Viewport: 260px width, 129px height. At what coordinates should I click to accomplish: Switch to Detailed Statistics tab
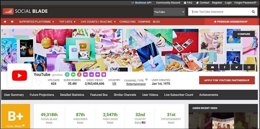pos(72,95)
